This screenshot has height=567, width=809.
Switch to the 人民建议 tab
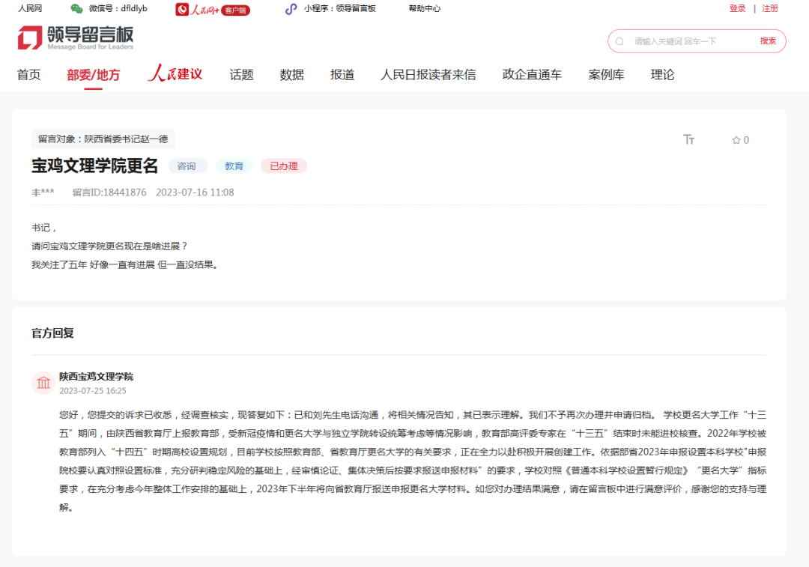(x=175, y=74)
